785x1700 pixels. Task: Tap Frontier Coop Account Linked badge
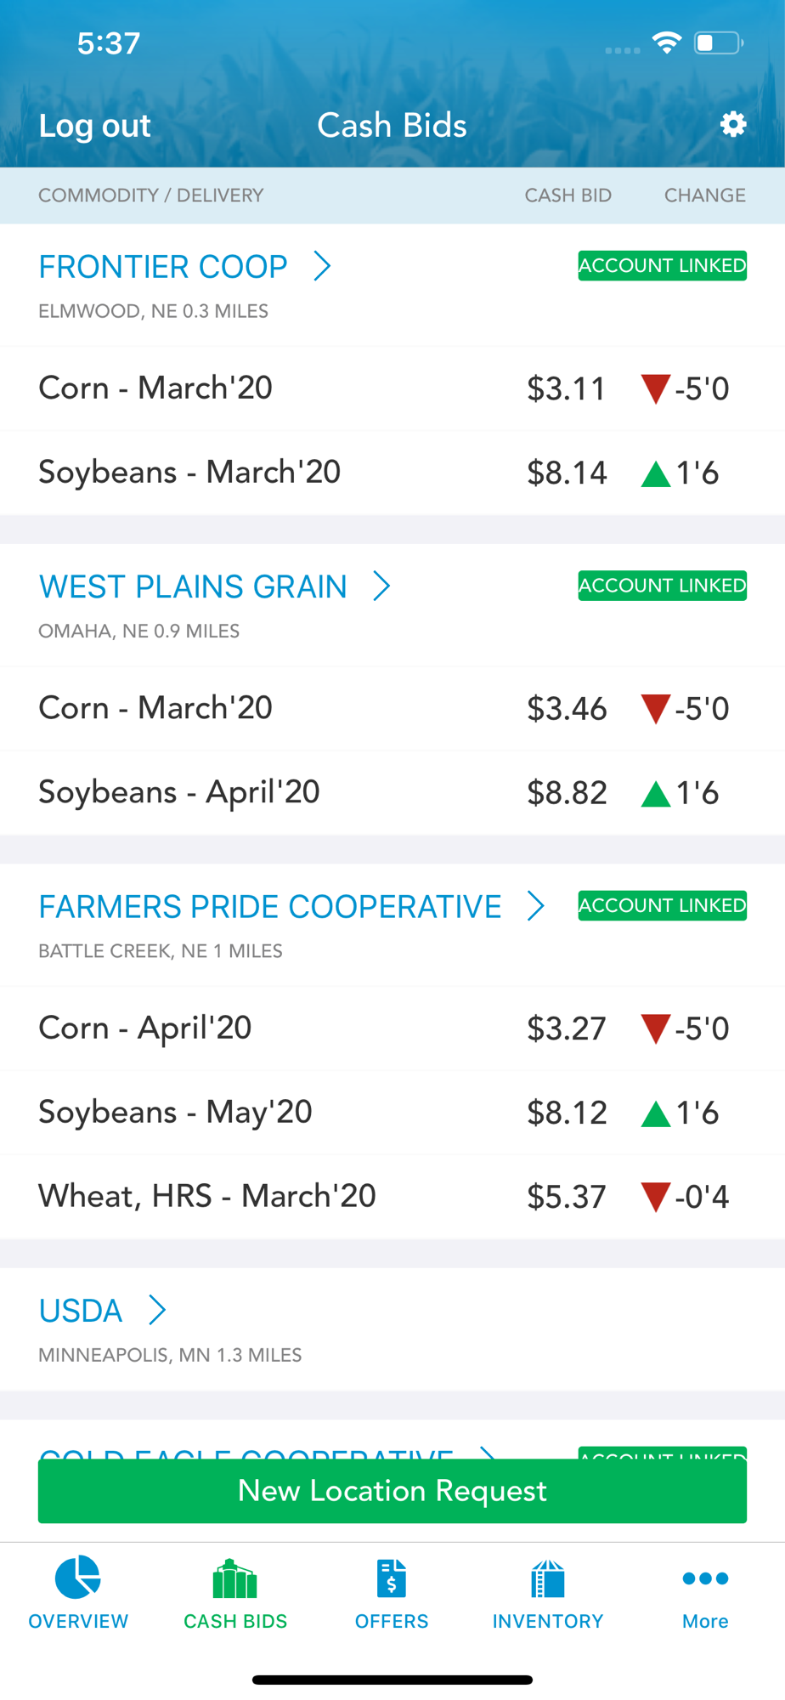[663, 265]
